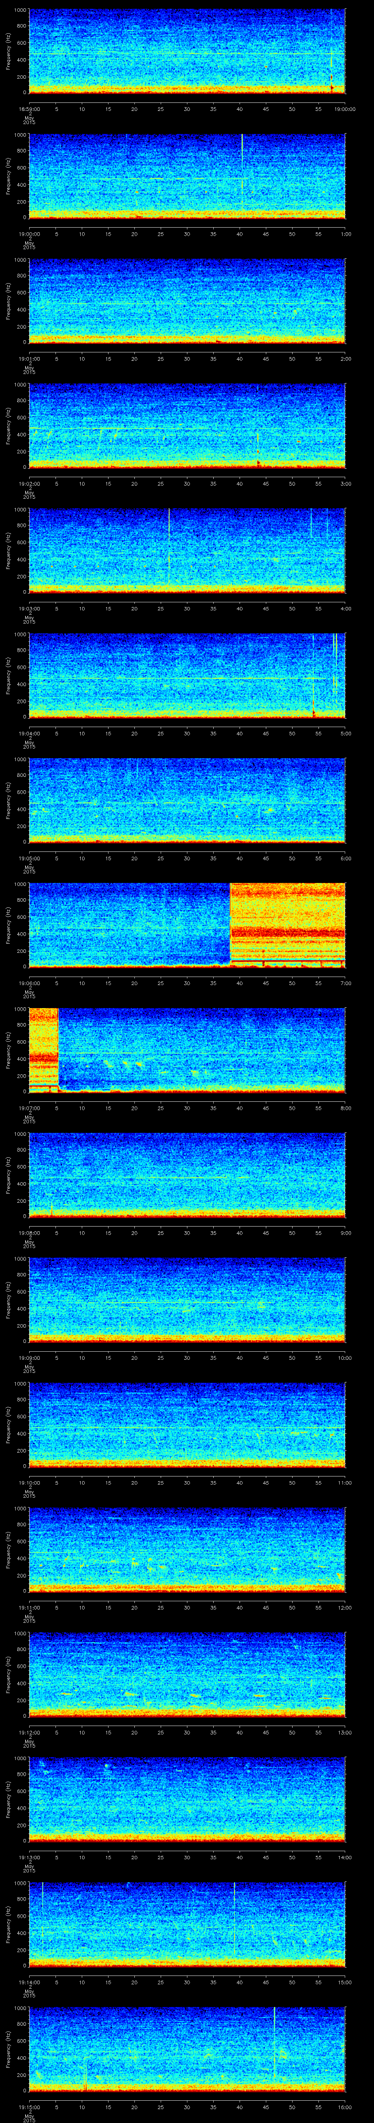Choose the spectrogram panel starting 19:04:00
Viewport: 374px width, 2123px height.
click(187, 676)
